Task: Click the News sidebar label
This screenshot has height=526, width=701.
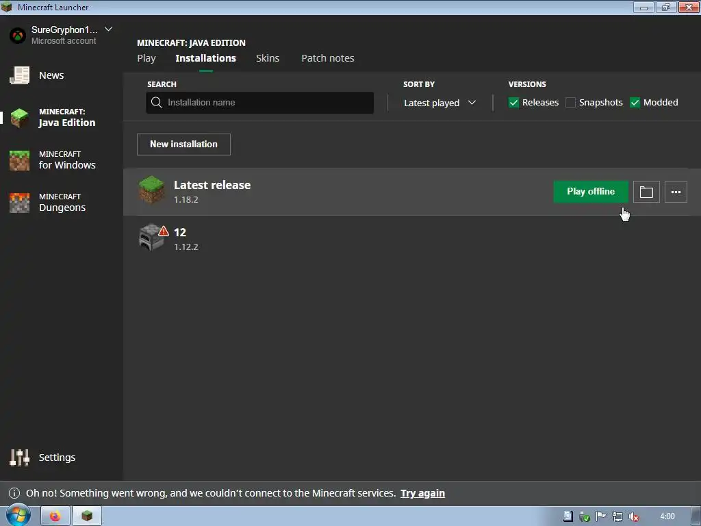Action: click(51, 75)
